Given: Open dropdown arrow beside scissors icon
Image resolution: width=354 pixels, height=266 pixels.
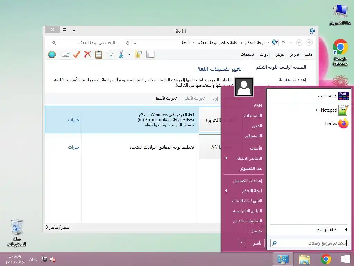Looking at the screenshot, I should pyautogui.click(x=129, y=54).
